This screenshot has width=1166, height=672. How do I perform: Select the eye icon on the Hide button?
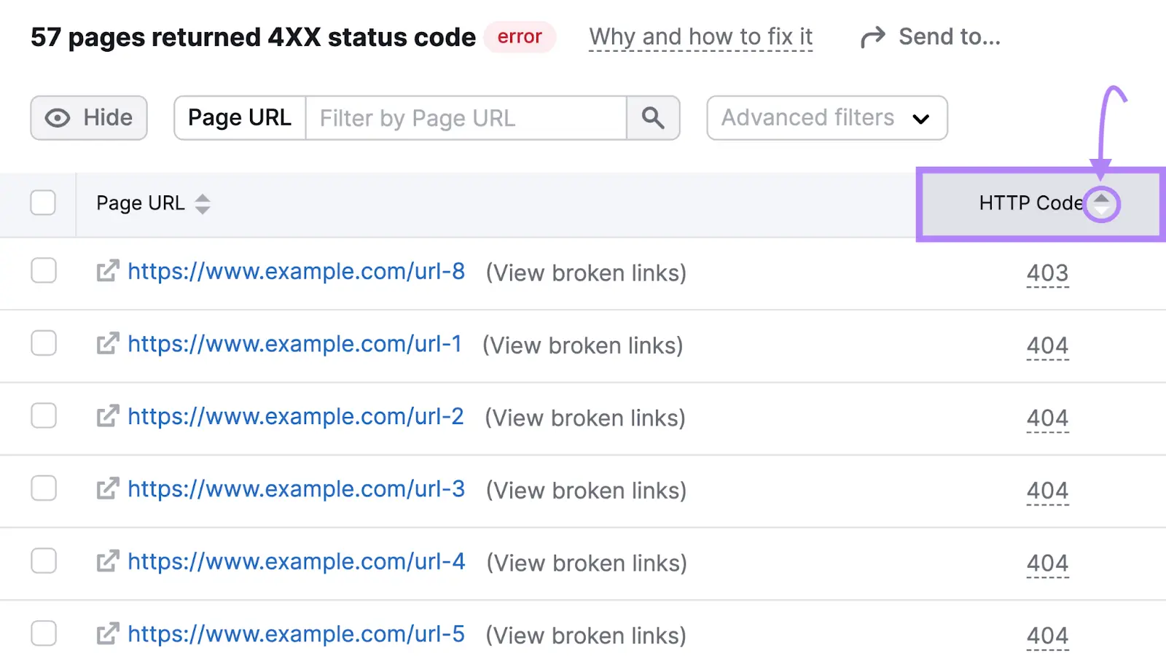click(x=56, y=117)
